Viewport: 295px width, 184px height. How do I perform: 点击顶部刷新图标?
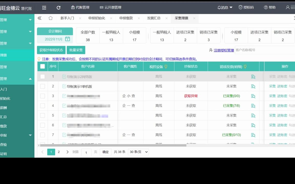[58, 7]
